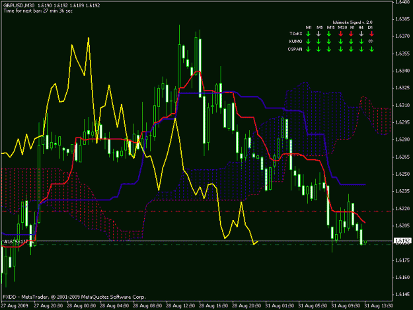Click the 1.6250 price scale label
This screenshot has width=413, height=310.
[x=402, y=174]
